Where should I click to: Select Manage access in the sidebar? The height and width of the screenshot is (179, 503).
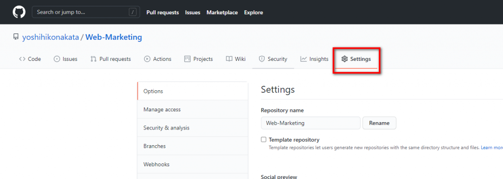coord(193,109)
